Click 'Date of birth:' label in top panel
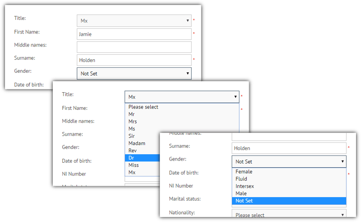Screen dimensions: 361x222 pos(29,85)
